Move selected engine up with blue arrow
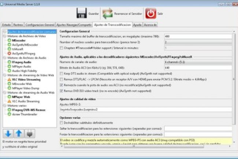The height and width of the screenshot is (159, 238). click(19, 134)
